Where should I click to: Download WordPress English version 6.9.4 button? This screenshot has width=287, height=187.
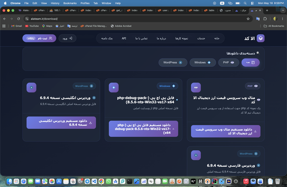point(61,123)
